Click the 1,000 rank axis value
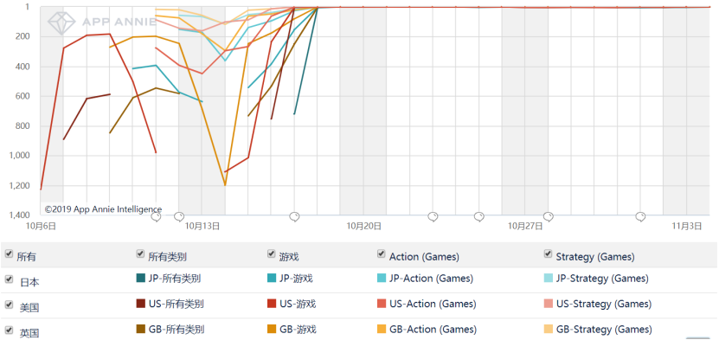The height and width of the screenshot is (340, 719). pyautogui.click(x=20, y=156)
